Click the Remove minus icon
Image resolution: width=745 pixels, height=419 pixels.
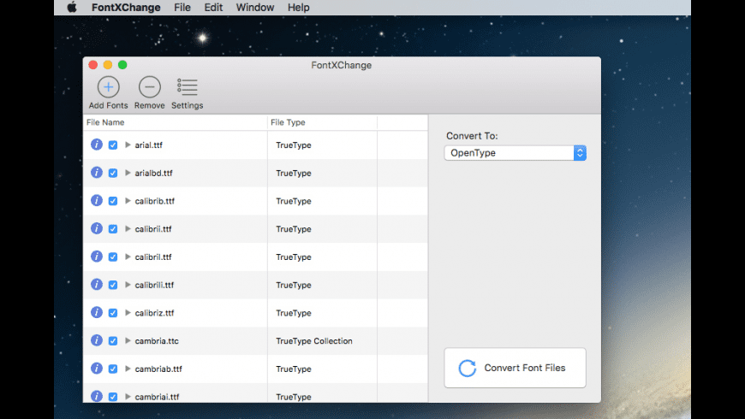pyautogui.click(x=149, y=87)
